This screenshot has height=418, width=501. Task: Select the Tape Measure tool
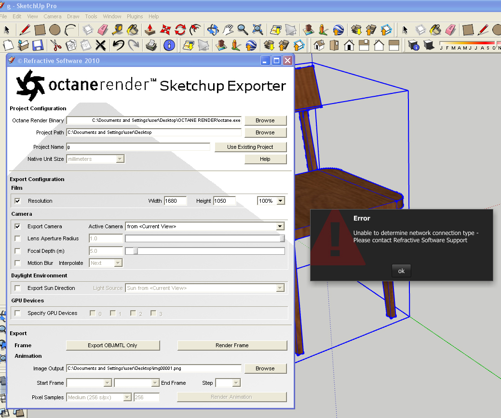[x=117, y=30]
